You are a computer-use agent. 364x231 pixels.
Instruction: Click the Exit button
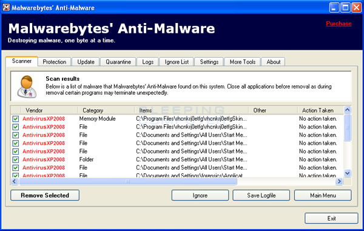click(331, 218)
